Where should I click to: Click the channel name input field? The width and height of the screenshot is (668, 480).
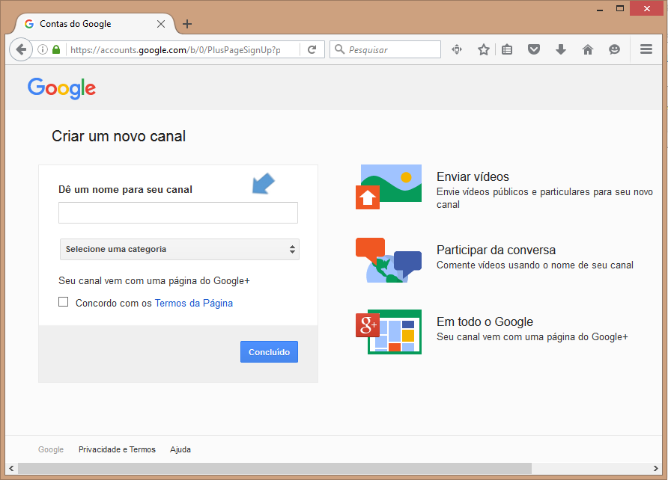(178, 212)
